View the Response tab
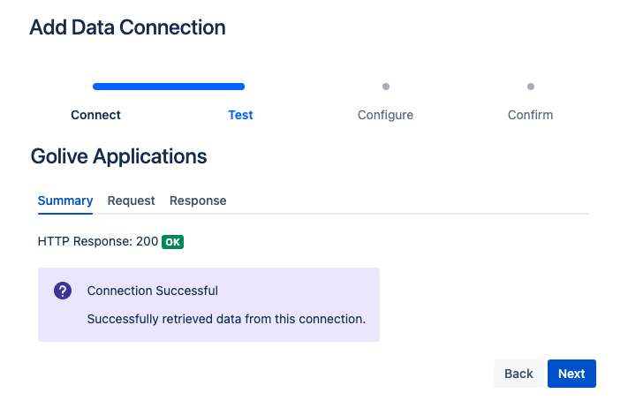 (x=198, y=200)
